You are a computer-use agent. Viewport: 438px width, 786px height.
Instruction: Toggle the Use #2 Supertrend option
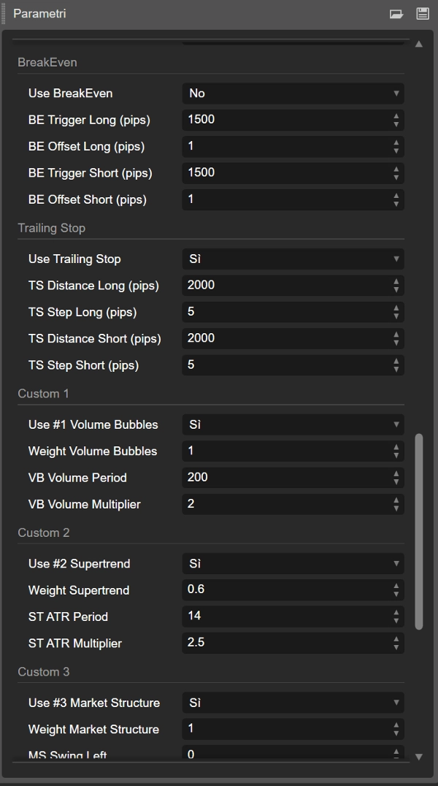coord(293,564)
